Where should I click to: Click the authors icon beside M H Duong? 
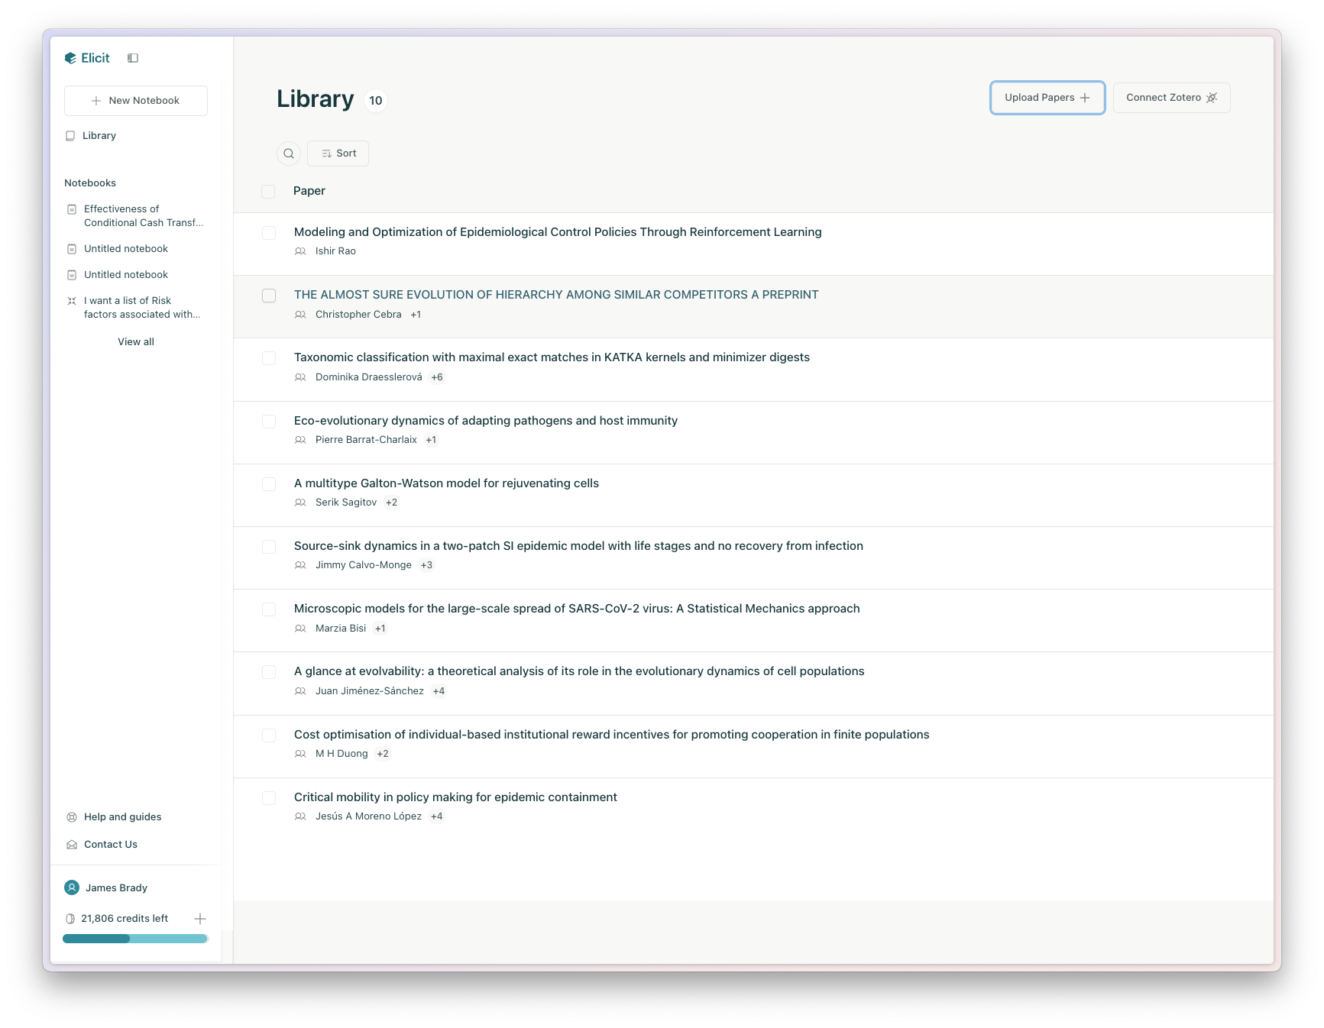(x=300, y=754)
